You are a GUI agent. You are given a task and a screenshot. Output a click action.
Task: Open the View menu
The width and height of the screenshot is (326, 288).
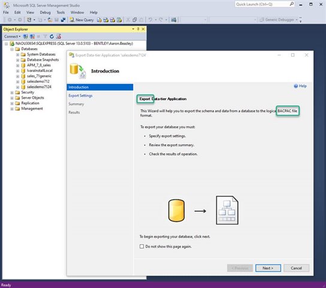[x=30, y=12]
